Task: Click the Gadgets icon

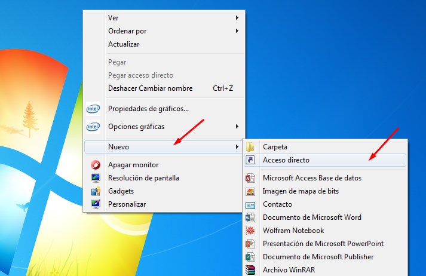Action: (96, 191)
